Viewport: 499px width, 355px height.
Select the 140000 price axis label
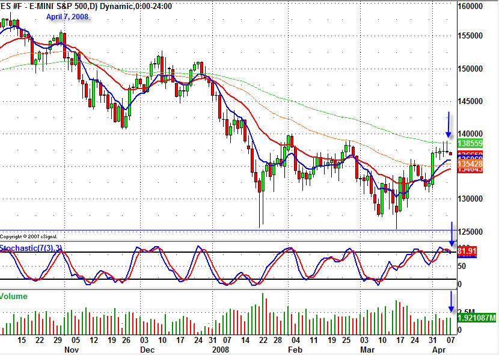[470, 134]
